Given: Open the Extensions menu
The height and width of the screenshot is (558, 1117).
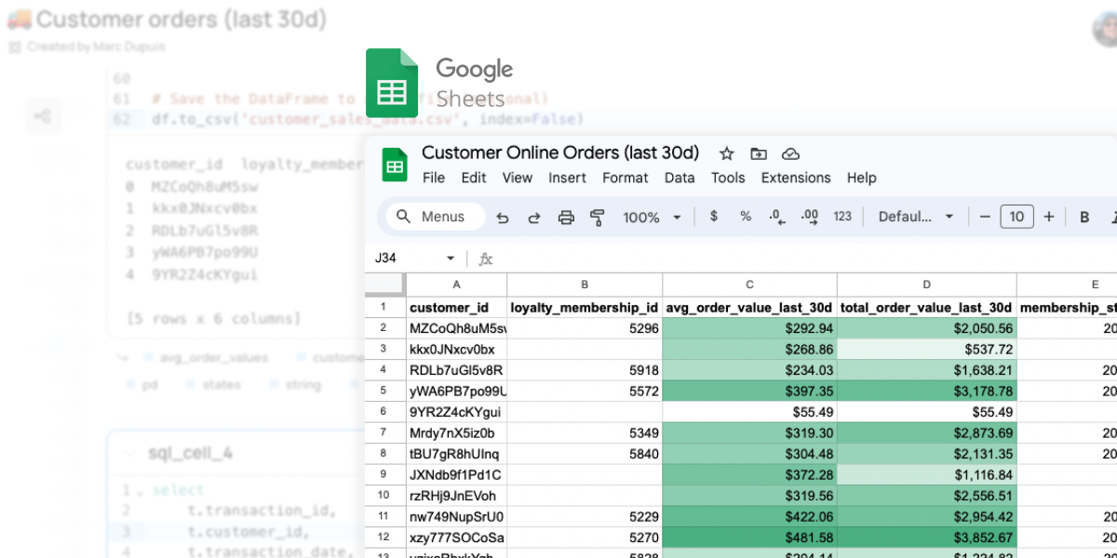Looking at the screenshot, I should click(796, 178).
